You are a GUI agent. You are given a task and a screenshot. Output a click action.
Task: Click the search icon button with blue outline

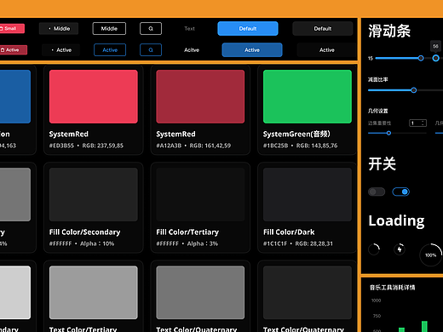pos(151,50)
